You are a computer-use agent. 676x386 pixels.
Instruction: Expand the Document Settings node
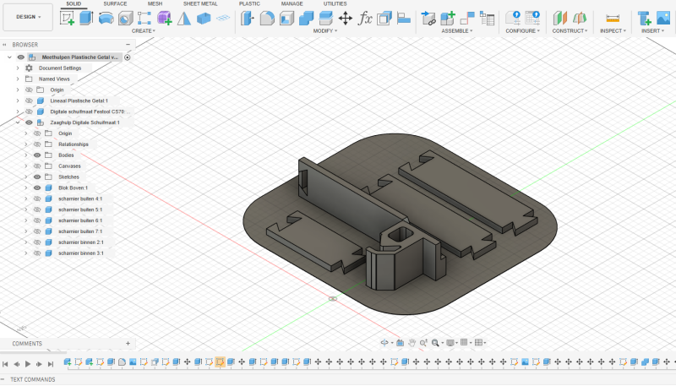coord(18,68)
